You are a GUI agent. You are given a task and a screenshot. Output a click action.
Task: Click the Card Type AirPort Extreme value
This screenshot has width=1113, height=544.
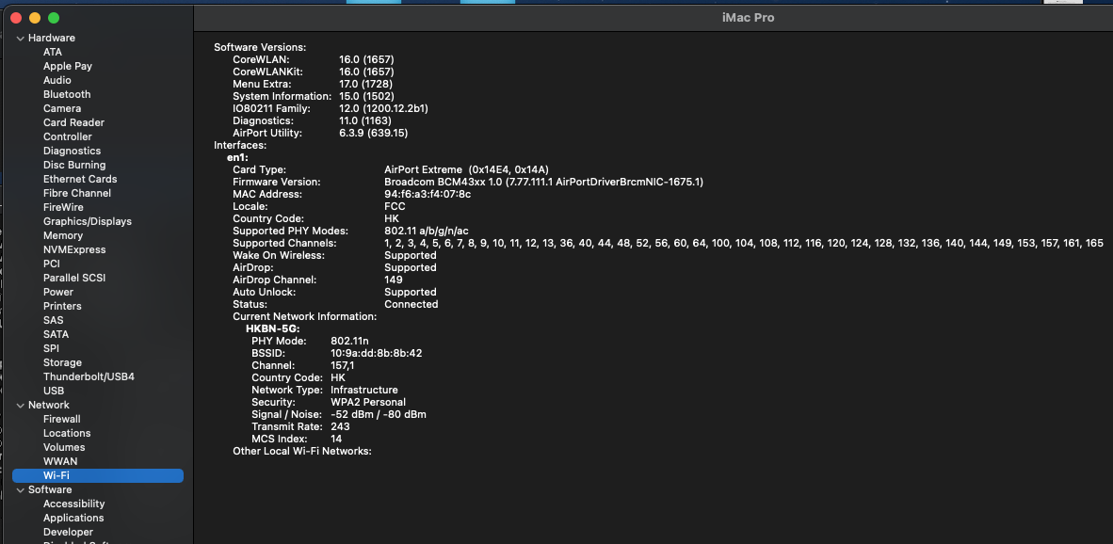click(x=466, y=170)
